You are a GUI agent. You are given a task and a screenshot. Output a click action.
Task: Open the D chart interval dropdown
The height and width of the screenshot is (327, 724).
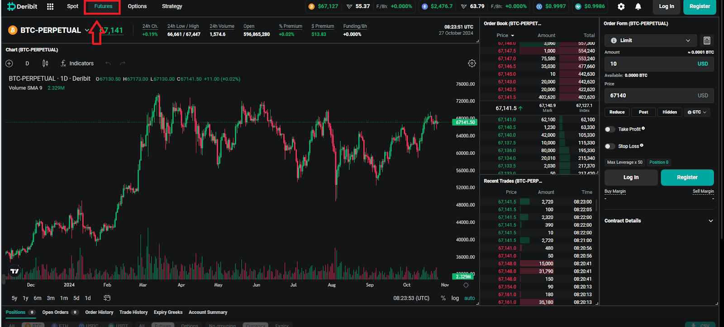click(27, 63)
